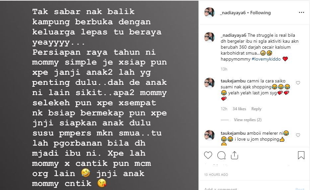Viewport: 310px width, 190px height.
Task: Open three-dot more options menu
Action: [x=301, y=13]
